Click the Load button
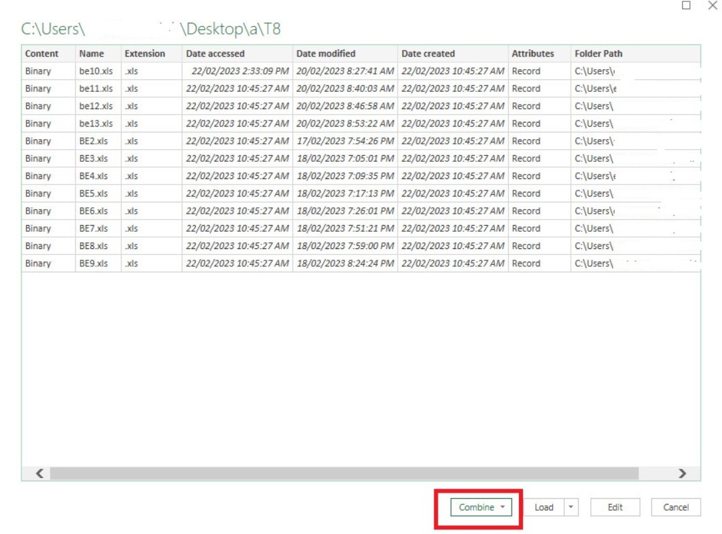The height and width of the screenshot is (534, 722). (543, 507)
